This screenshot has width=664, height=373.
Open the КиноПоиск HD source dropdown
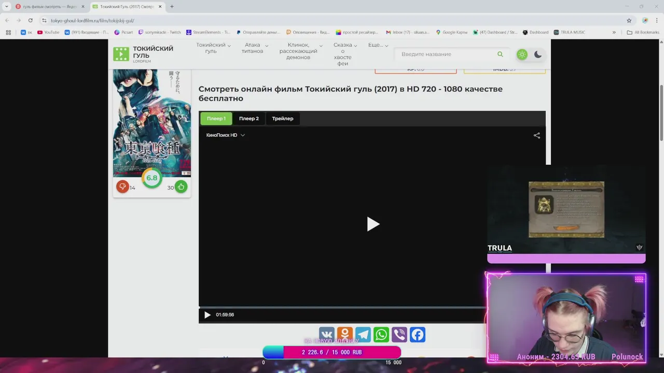click(x=226, y=135)
